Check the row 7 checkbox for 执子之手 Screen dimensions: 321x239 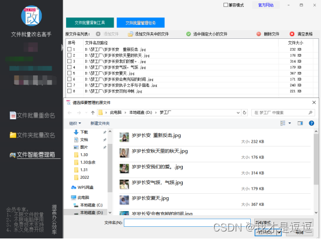pyautogui.click(x=70, y=85)
